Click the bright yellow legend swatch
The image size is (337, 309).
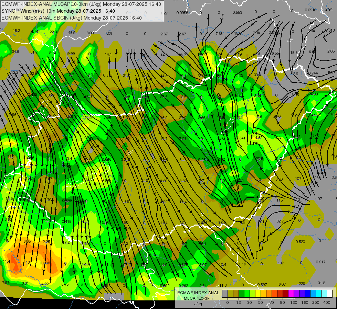258,294
